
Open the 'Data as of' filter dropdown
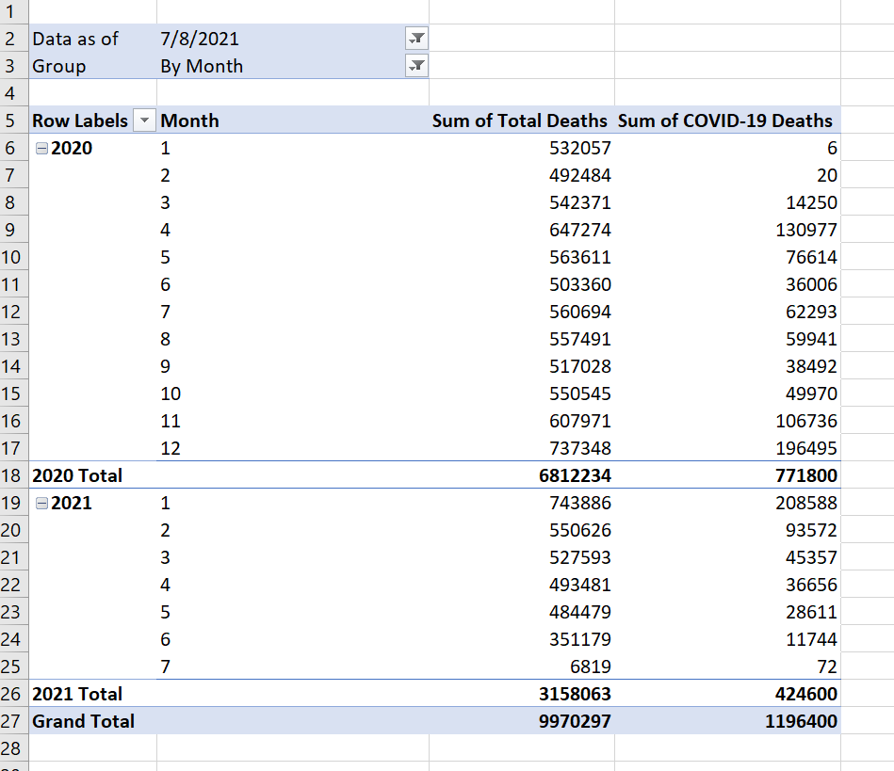tap(416, 39)
